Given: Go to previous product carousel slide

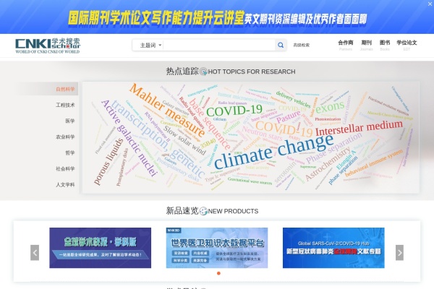Looking at the screenshot, I should point(35,252).
